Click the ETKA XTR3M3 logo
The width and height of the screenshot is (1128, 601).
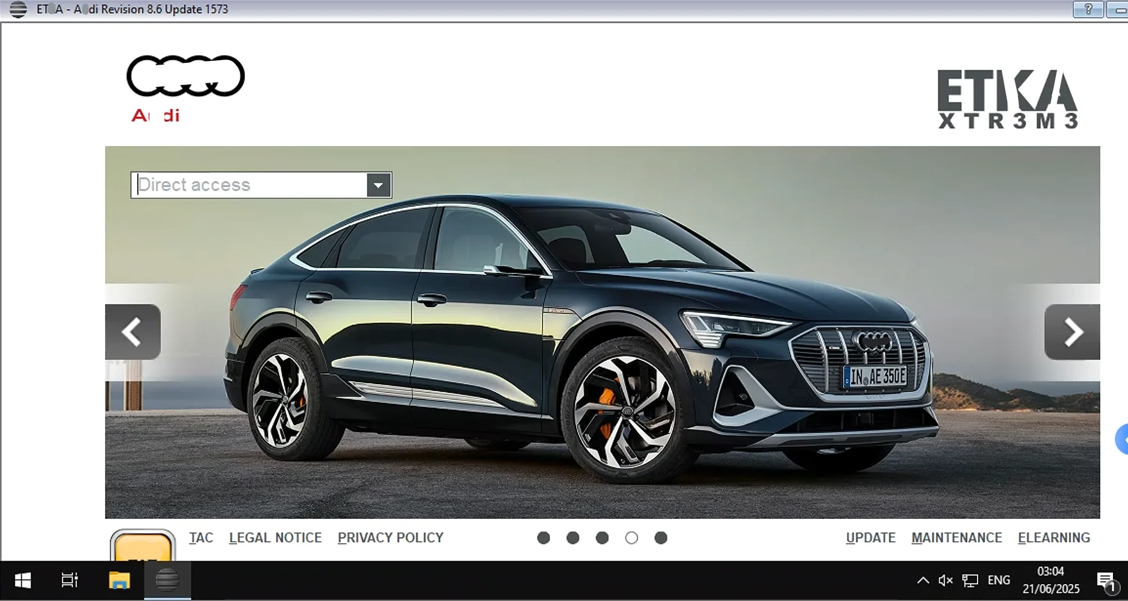pos(1007,99)
